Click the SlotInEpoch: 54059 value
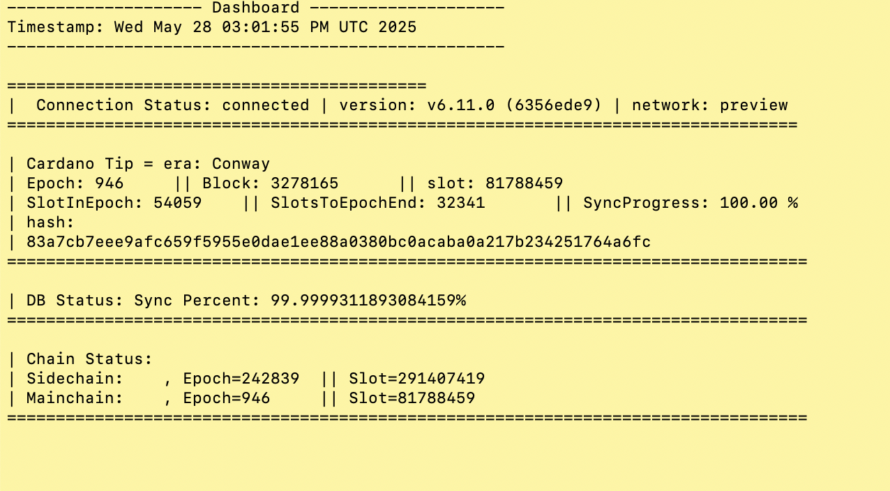This screenshot has height=491, width=890. click(114, 203)
